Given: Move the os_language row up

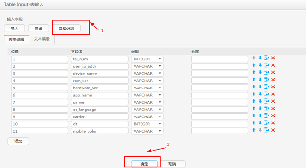Looking at the screenshot, I should click(x=254, y=108).
